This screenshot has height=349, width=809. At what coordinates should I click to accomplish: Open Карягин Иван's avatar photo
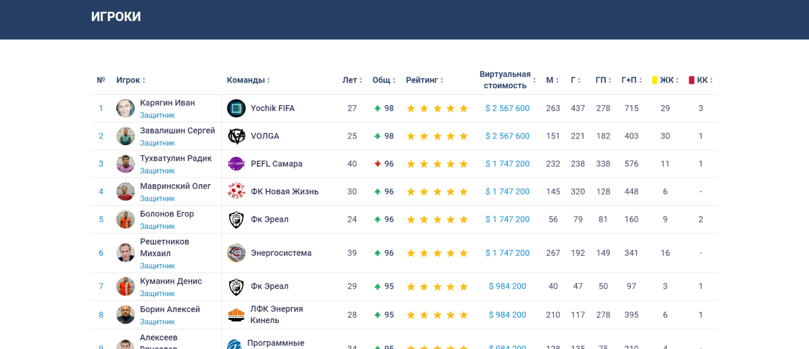(x=125, y=108)
